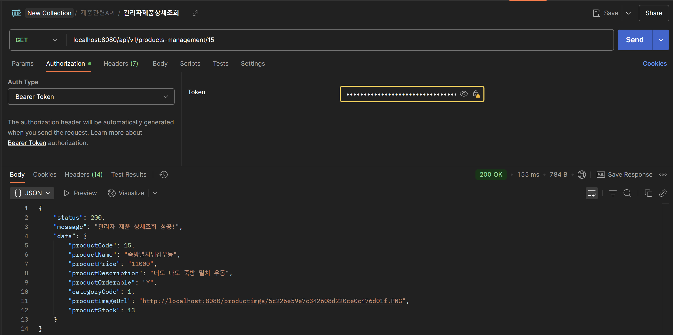Click the token vault lock warning icon
673x335 pixels.
pyautogui.click(x=476, y=94)
